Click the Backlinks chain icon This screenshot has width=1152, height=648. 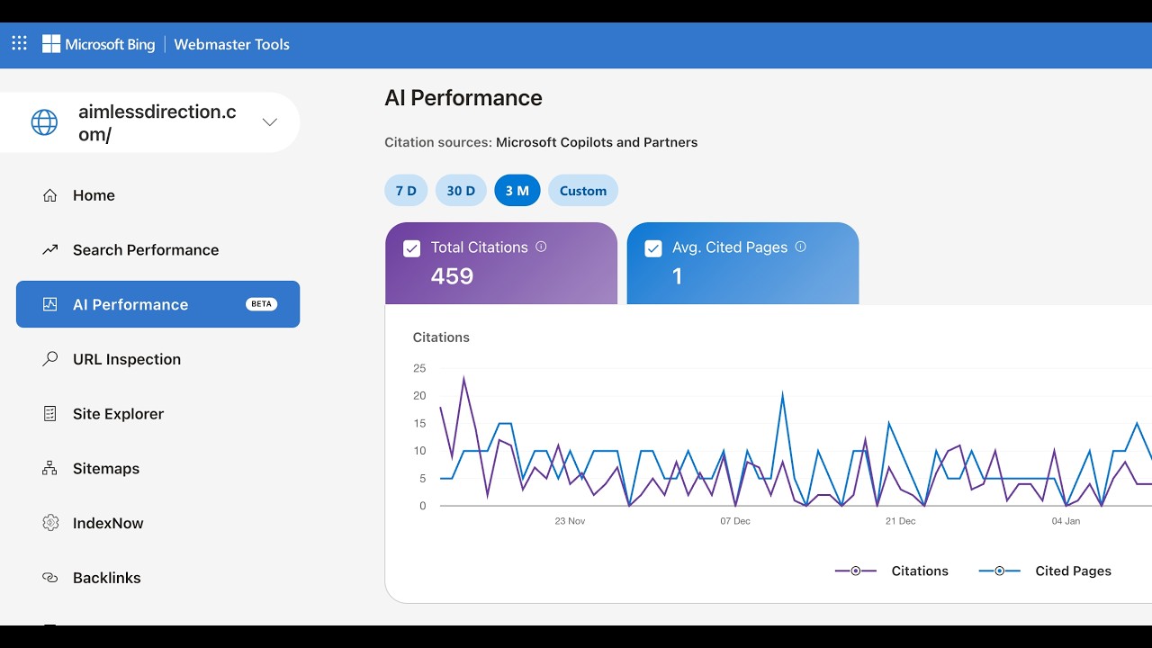click(x=50, y=578)
